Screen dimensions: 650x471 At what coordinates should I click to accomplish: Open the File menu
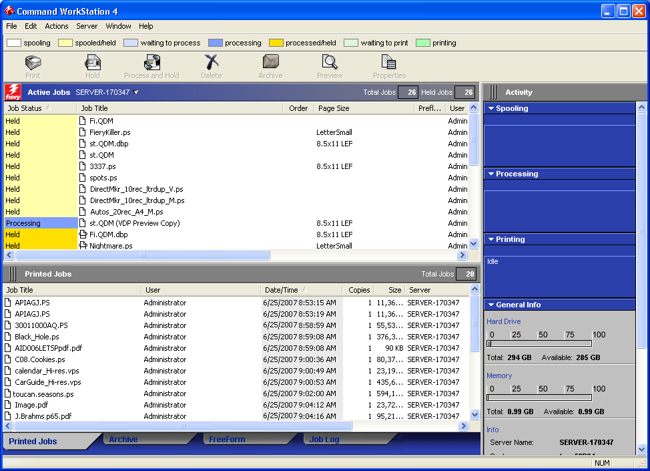11,26
